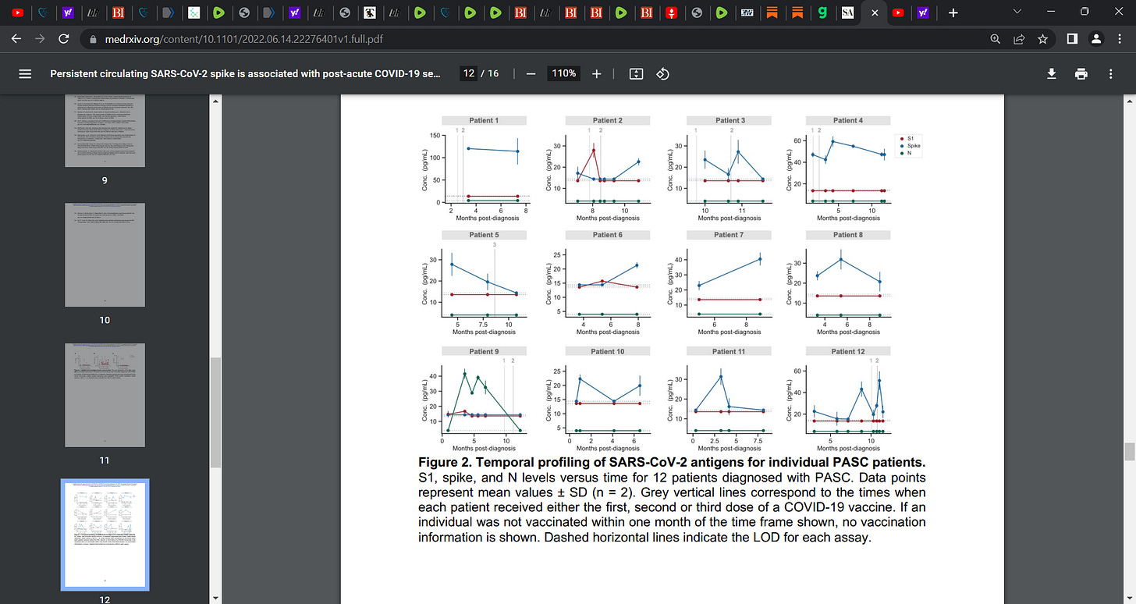This screenshot has width=1136, height=604.
Task: Click the main document scrollbar thumb
Action: (x=1129, y=451)
